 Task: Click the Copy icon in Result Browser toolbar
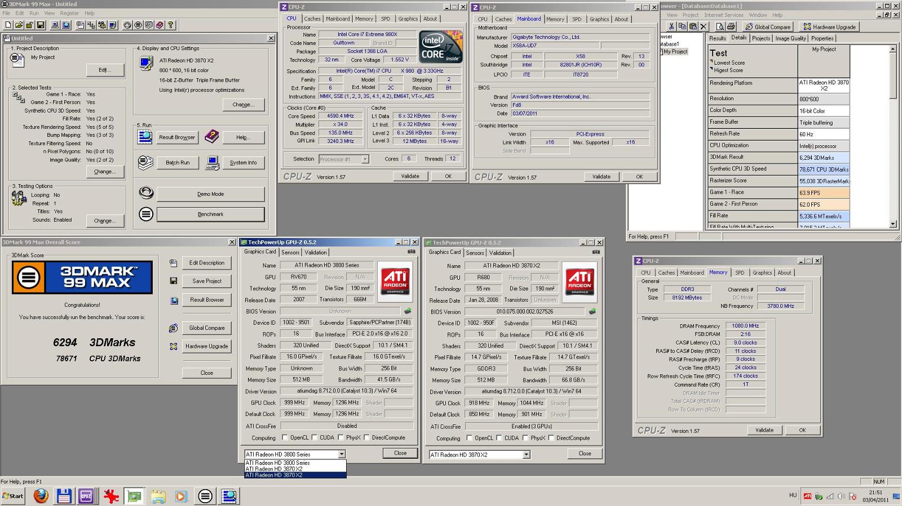(682, 26)
